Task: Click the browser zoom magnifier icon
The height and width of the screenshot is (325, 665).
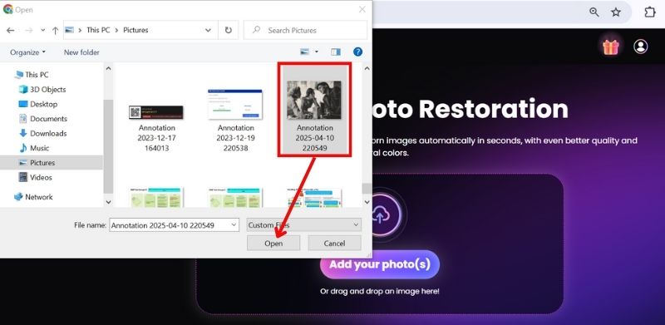Action: click(594, 12)
